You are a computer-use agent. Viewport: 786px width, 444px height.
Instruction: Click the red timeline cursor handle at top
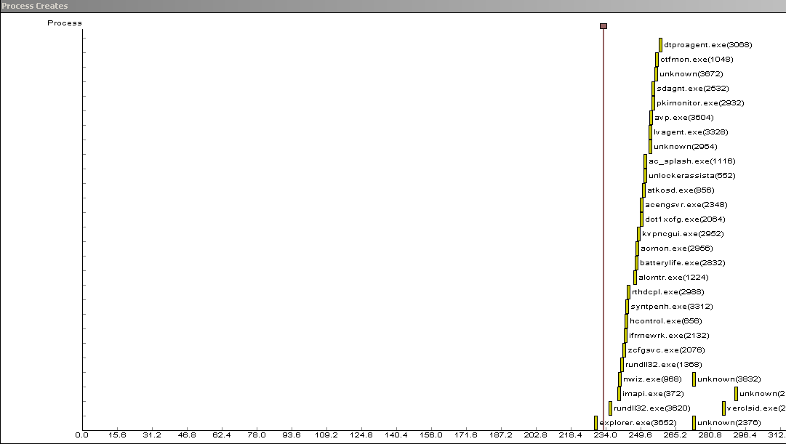[x=603, y=26]
